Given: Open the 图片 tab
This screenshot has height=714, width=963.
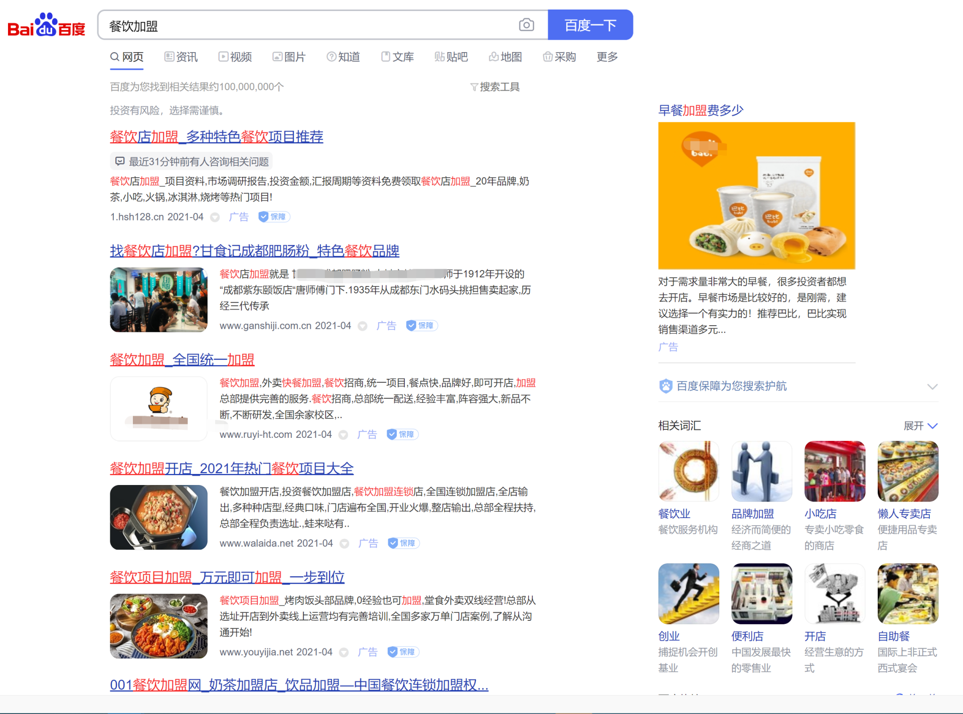Looking at the screenshot, I should [289, 57].
